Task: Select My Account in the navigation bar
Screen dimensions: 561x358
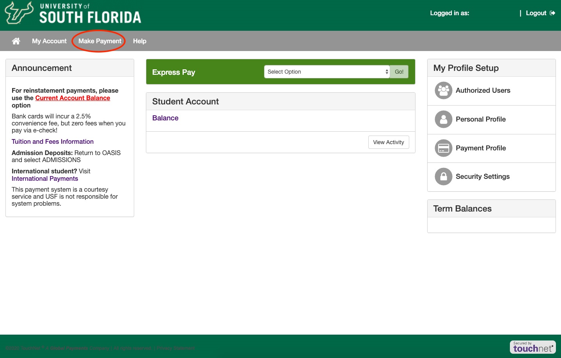Action: (x=49, y=41)
